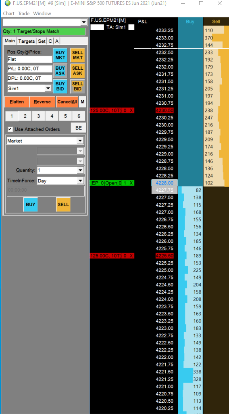Open the Trade menu
The image size is (229, 414).
click(x=24, y=13)
